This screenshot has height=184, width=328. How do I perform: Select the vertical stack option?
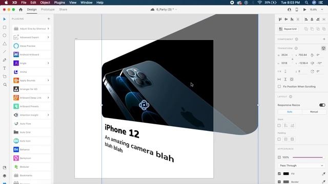pos(286,126)
